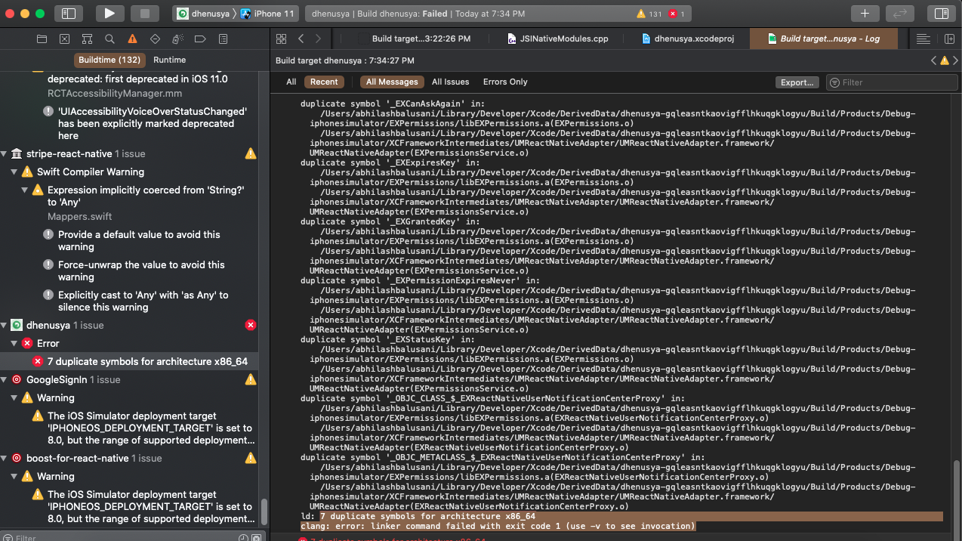Select the Find navigator magnifying glass
Image resolution: width=962 pixels, height=541 pixels.
(x=109, y=38)
